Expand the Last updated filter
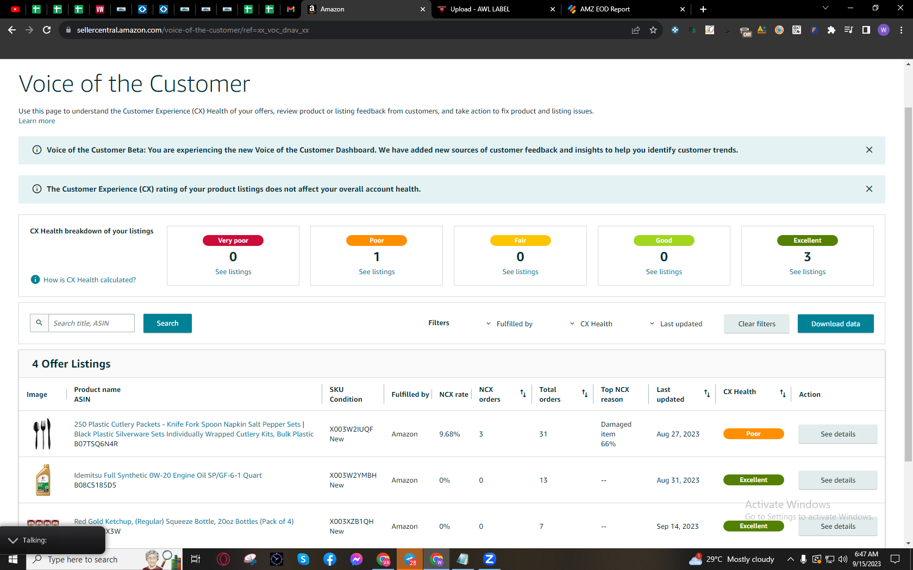Image resolution: width=913 pixels, height=570 pixels. (x=676, y=324)
